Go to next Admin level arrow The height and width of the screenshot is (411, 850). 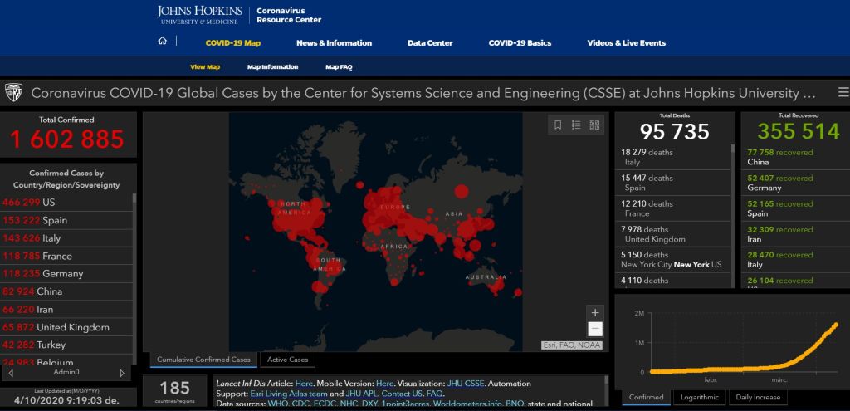click(x=122, y=373)
